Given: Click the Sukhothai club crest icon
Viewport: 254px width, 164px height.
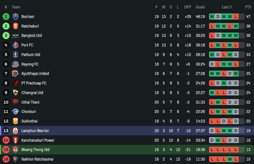Looking at the screenshot, I should click(15, 121).
